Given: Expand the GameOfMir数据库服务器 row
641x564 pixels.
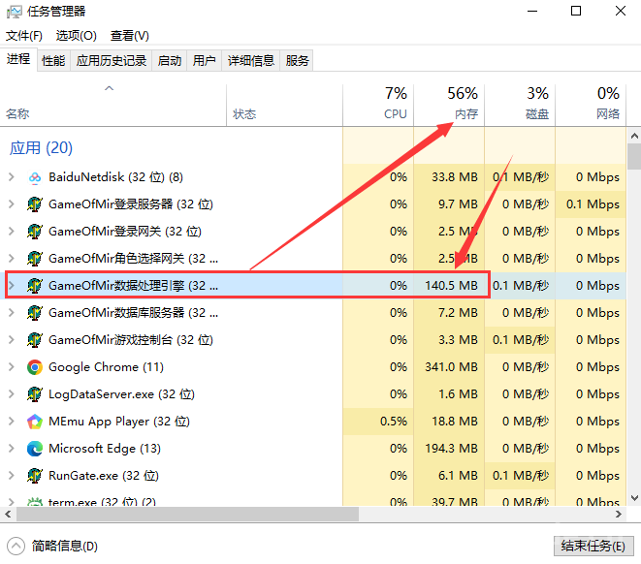Looking at the screenshot, I should pyautogui.click(x=12, y=313).
